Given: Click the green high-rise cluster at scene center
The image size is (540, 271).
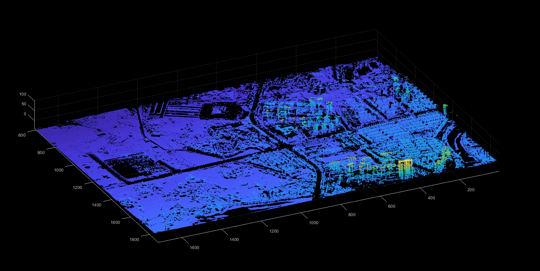Looking at the screenshot, I should pyautogui.click(x=318, y=113).
